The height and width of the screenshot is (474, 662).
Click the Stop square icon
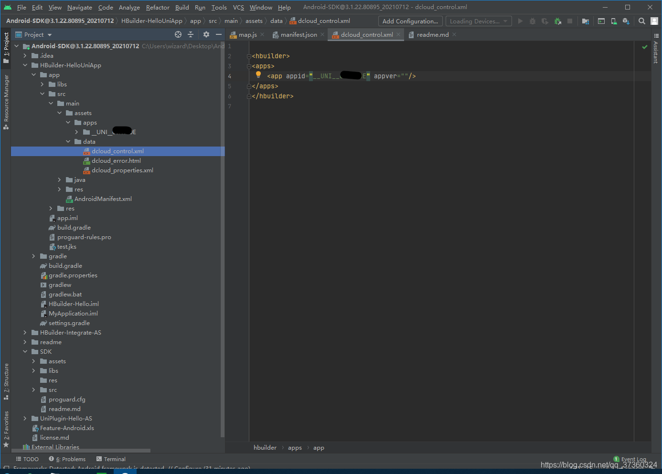[x=570, y=21]
